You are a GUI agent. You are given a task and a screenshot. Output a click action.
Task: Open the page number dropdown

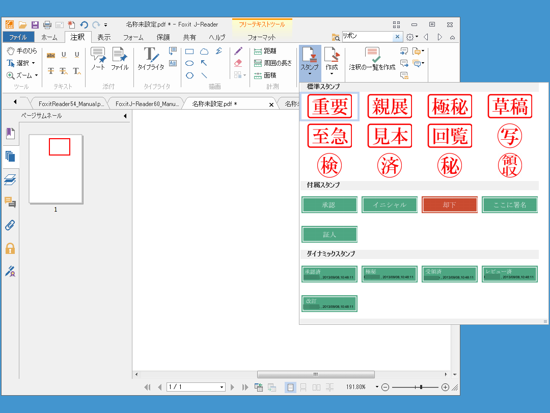pos(222,388)
